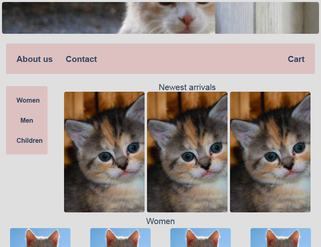
Task: Open the Cart
Action: [296, 59]
